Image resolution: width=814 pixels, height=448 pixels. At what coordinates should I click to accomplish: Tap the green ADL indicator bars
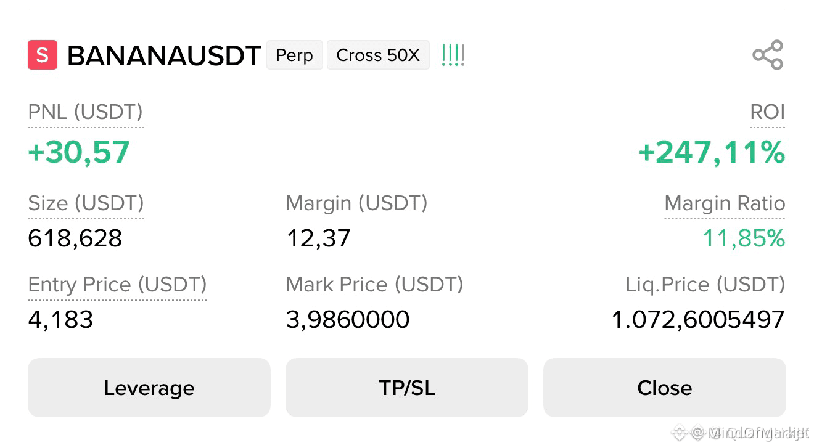pos(453,55)
